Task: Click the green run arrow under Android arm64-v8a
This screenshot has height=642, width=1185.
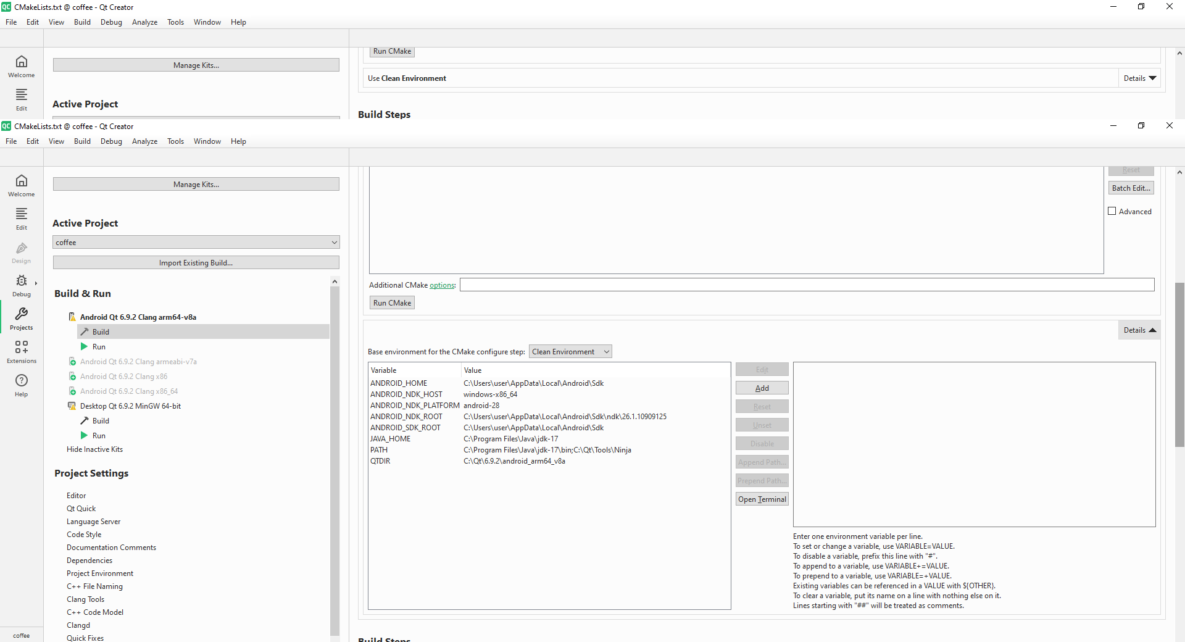Action: (x=85, y=346)
